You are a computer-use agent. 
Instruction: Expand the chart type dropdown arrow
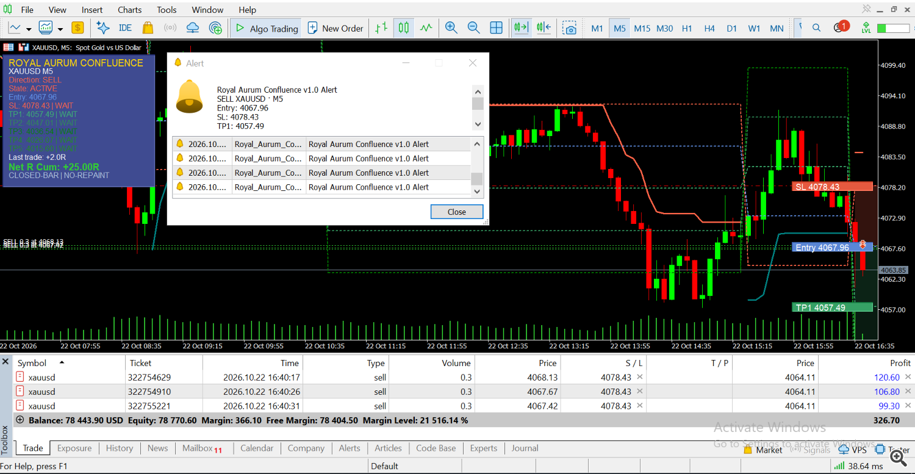tap(29, 29)
